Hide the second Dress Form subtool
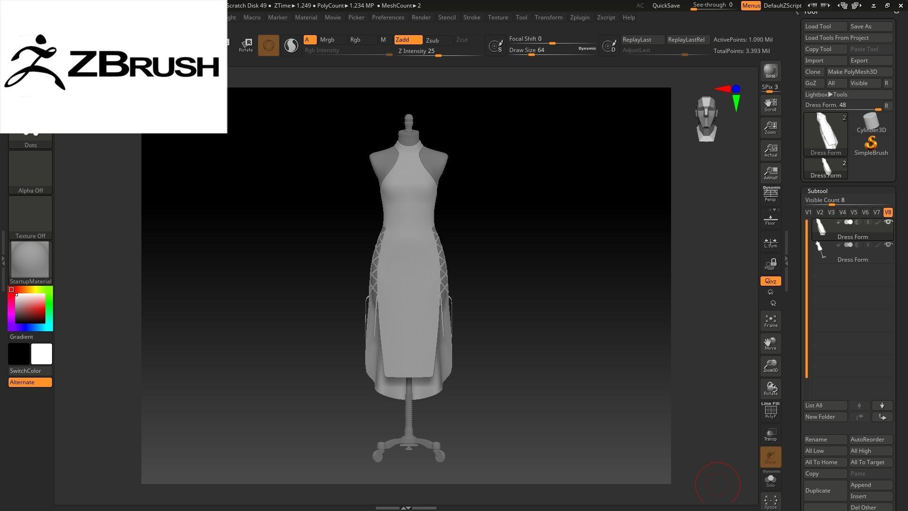 tap(888, 245)
